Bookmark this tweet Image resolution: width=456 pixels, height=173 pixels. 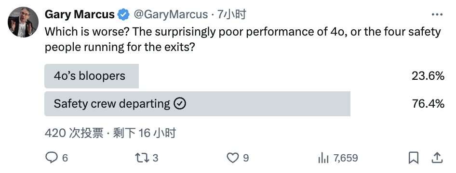[x=414, y=158]
